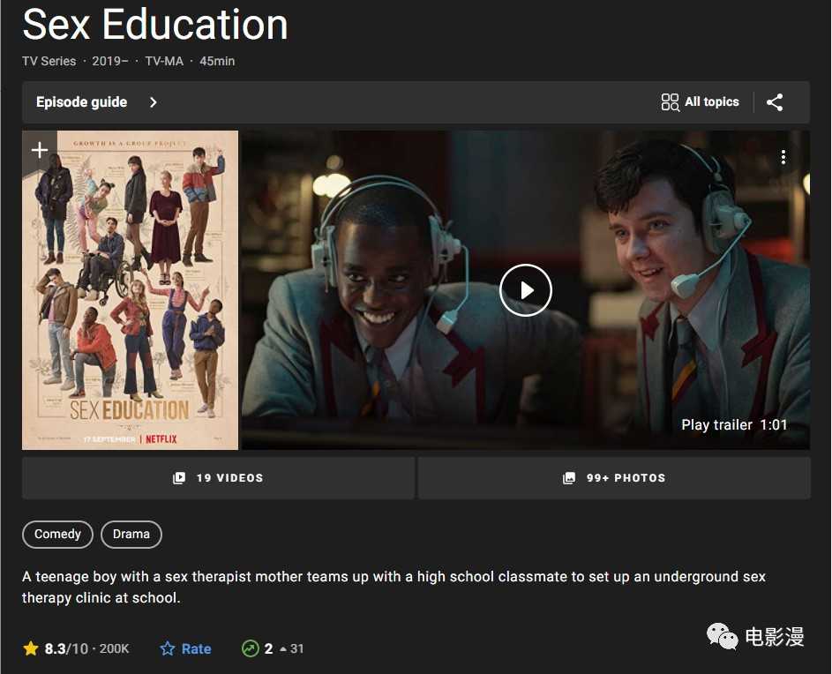
Task: Click the 45min runtime text
Action: [217, 61]
